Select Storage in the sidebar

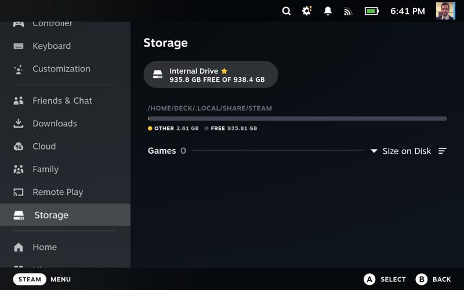pyautogui.click(x=65, y=215)
